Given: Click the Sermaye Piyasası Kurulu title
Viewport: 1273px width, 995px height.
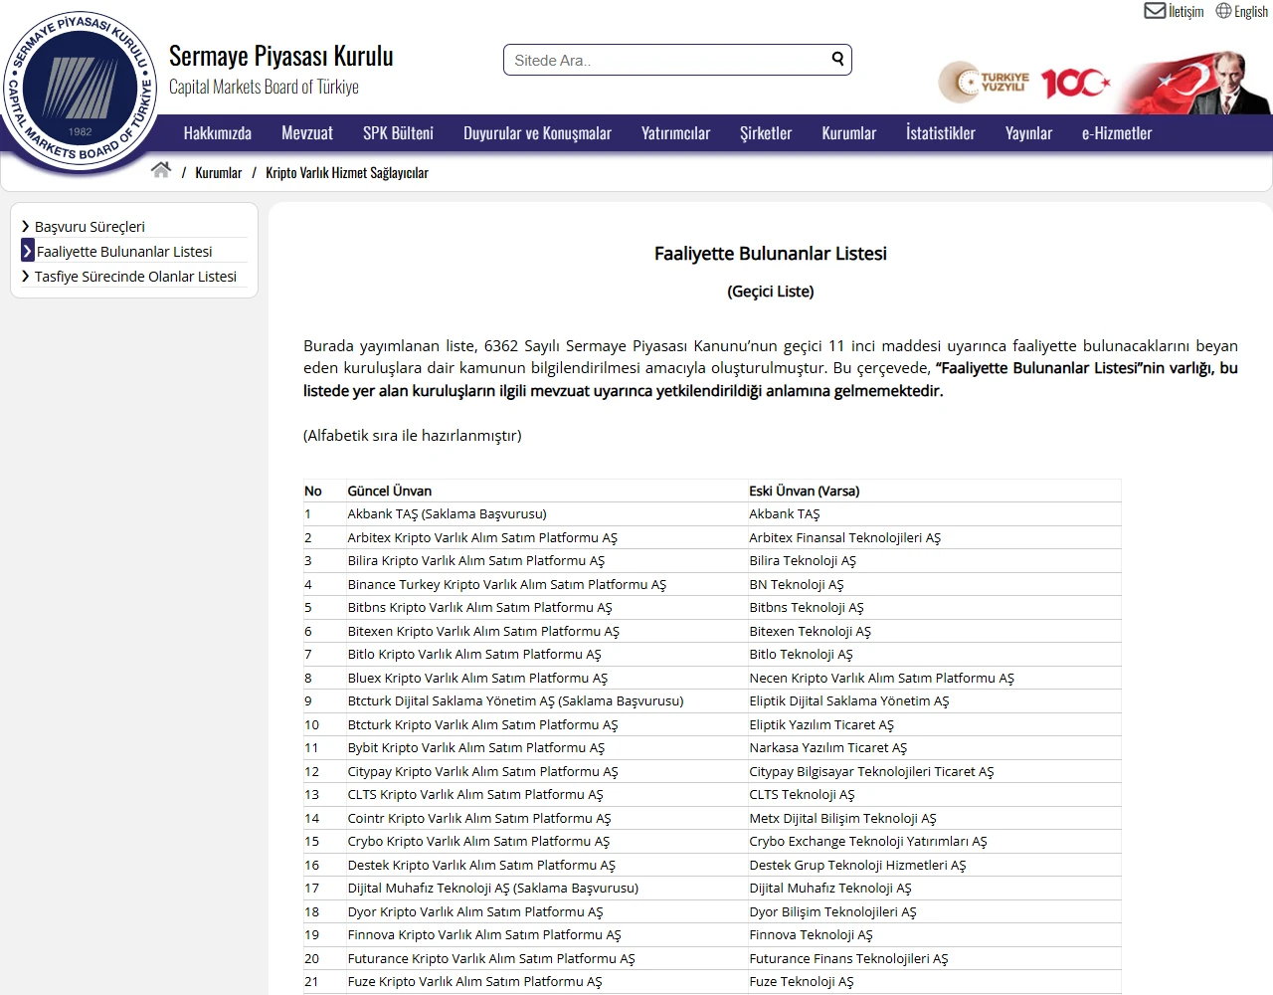Looking at the screenshot, I should 281,56.
